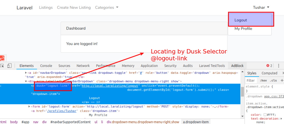This screenshot has height=124, width=284.
Task: Click .dropdown-item:active selector text
Action: pyautogui.click(x=264, y=107)
